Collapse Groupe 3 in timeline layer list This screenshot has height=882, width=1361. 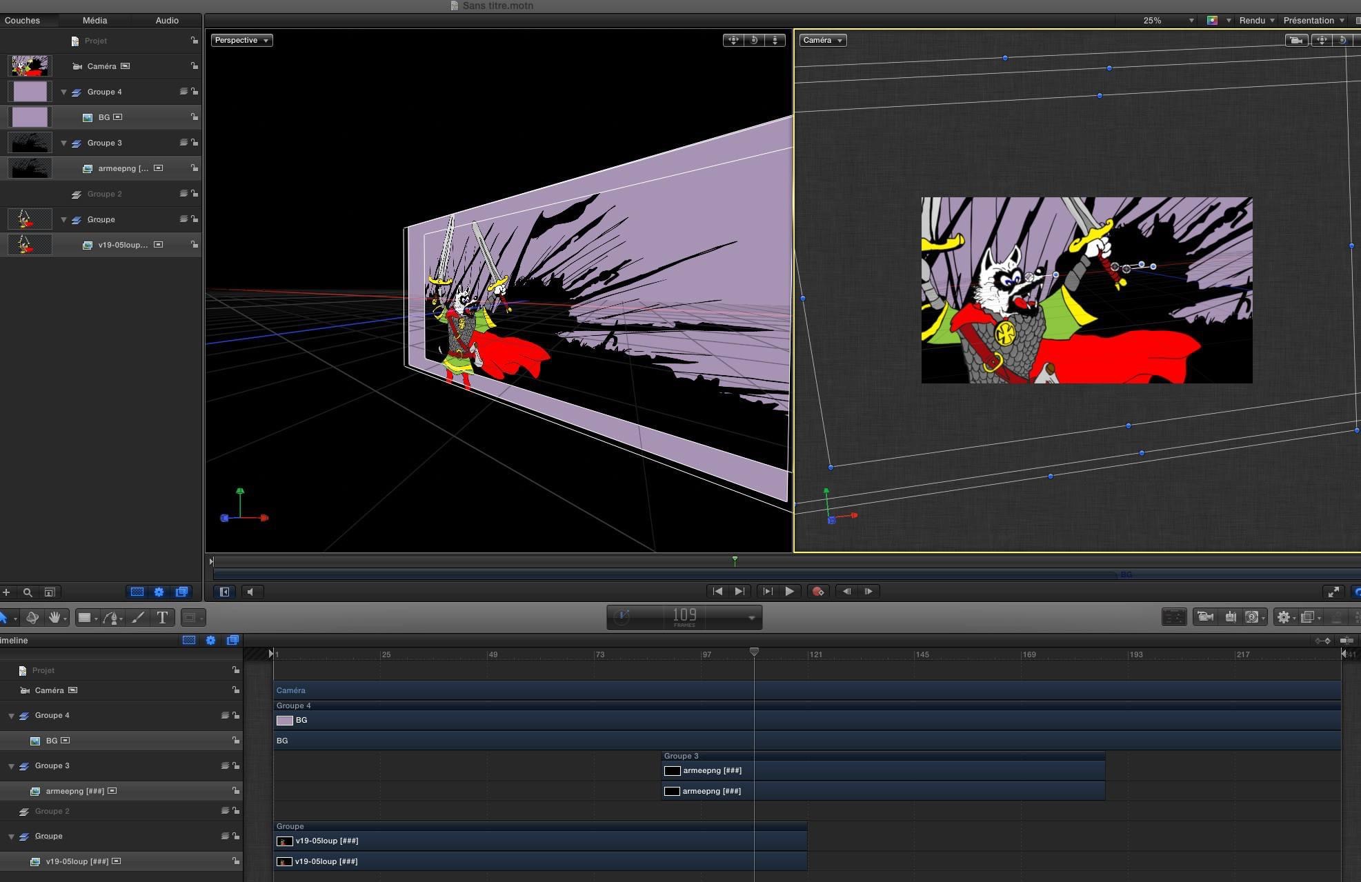coord(11,766)
